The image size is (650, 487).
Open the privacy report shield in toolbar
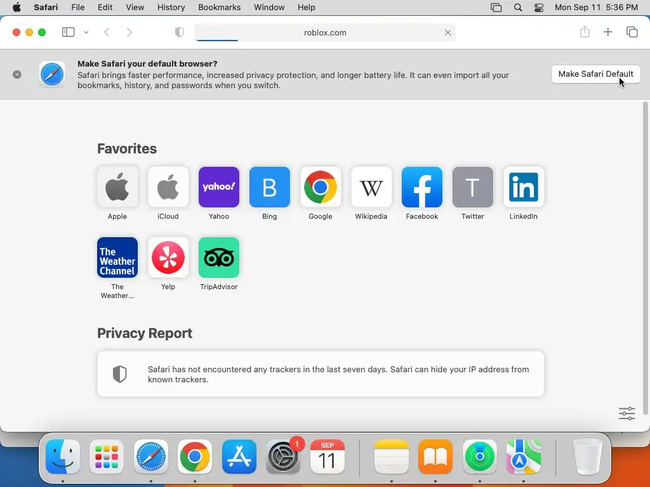(180, 32)
